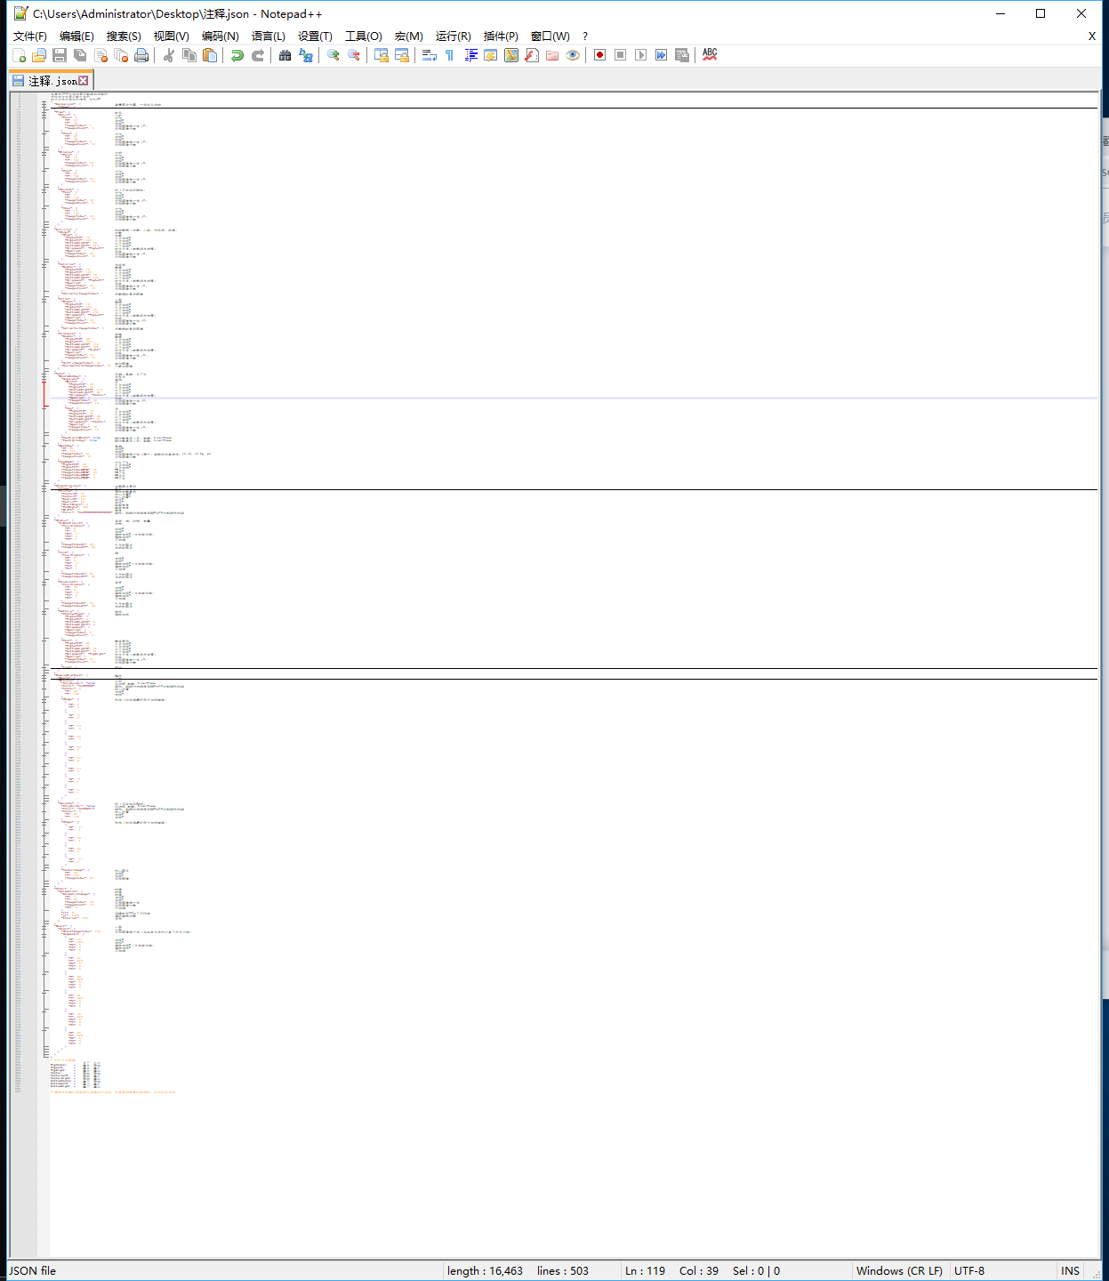Open Find with the binoculars icon
1109x1281 pixels.
click(285, 55)
